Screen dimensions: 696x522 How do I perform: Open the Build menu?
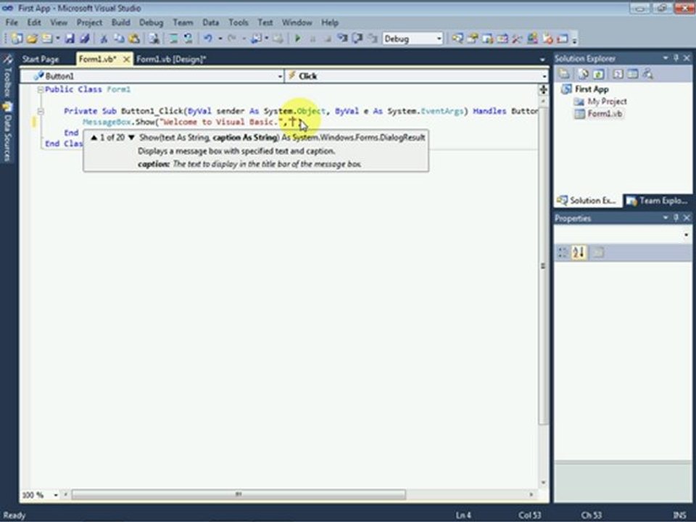coord(120,22)
